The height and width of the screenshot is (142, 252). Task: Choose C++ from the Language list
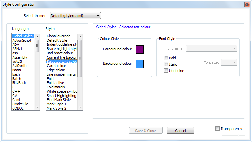[16, 91]
